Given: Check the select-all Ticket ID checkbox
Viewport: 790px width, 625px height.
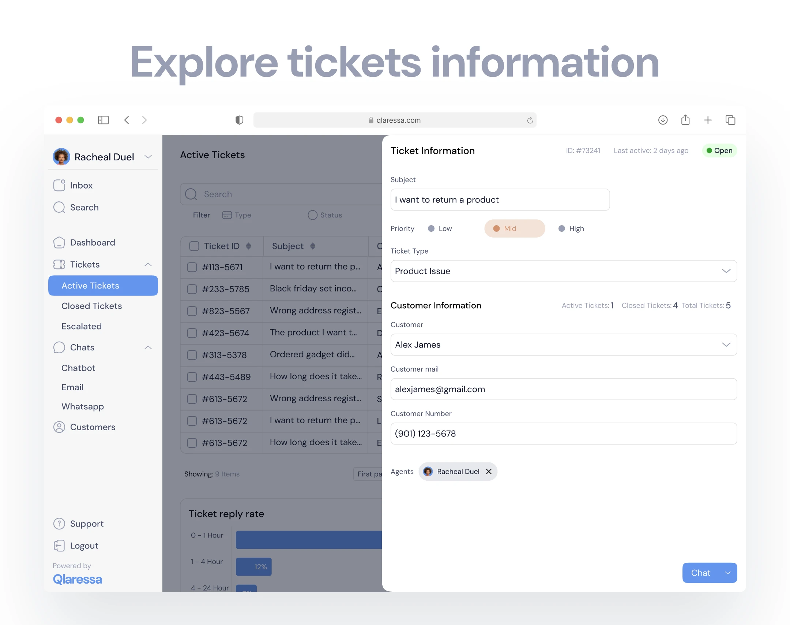Looking at the screenshot, I should 194,246.
